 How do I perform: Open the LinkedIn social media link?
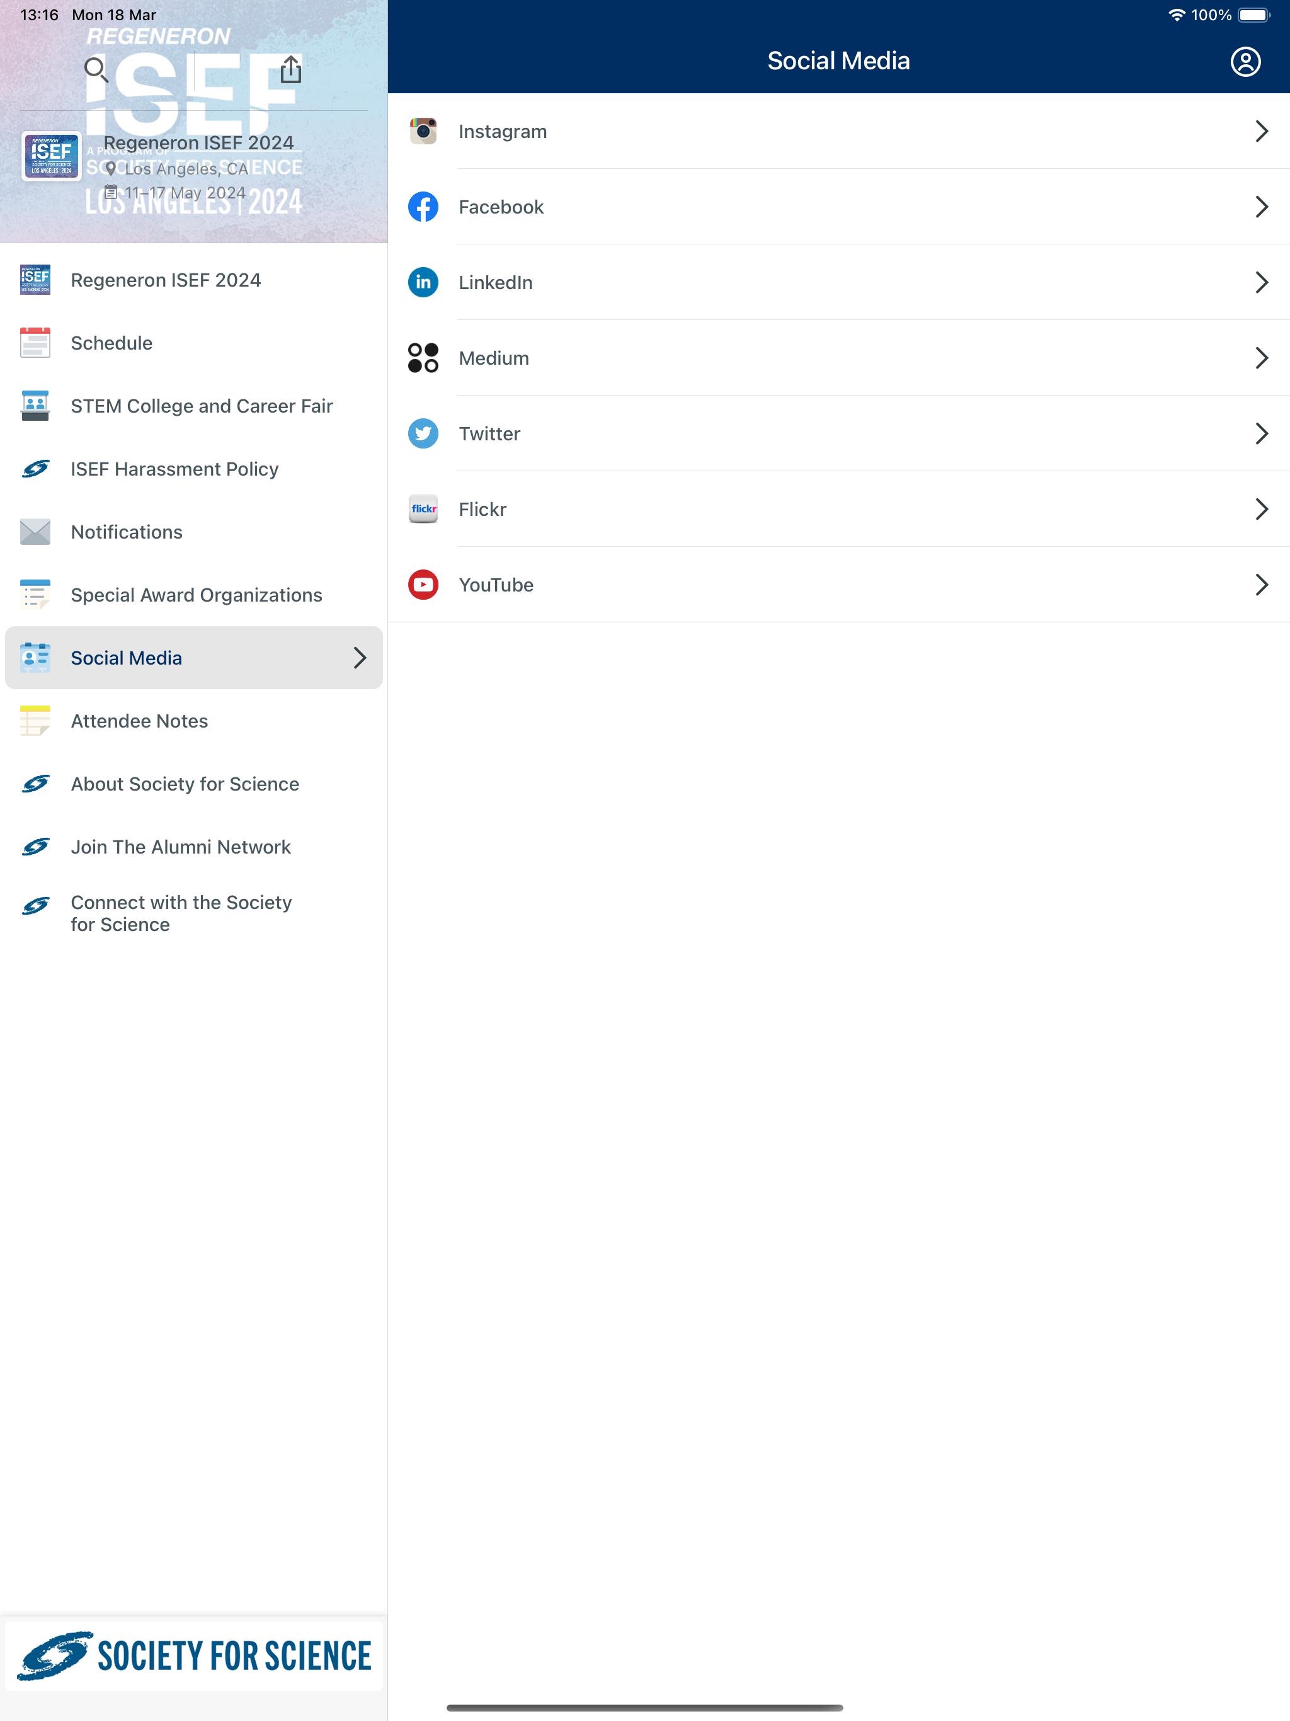(837, 282)
